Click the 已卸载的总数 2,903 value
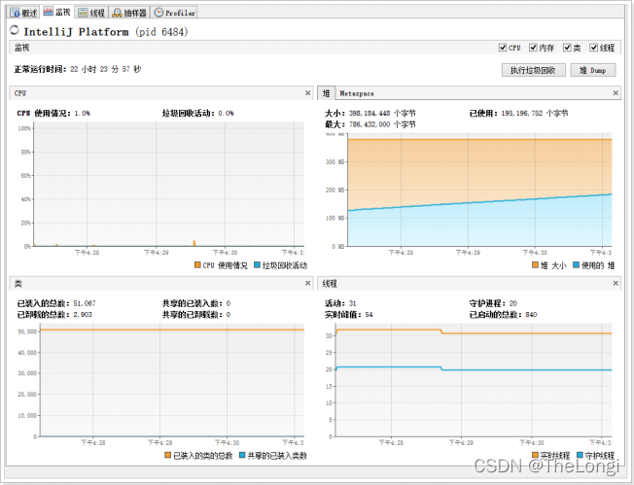The height and width of the screenshot is (485, 634). click(x=83, y=315)
